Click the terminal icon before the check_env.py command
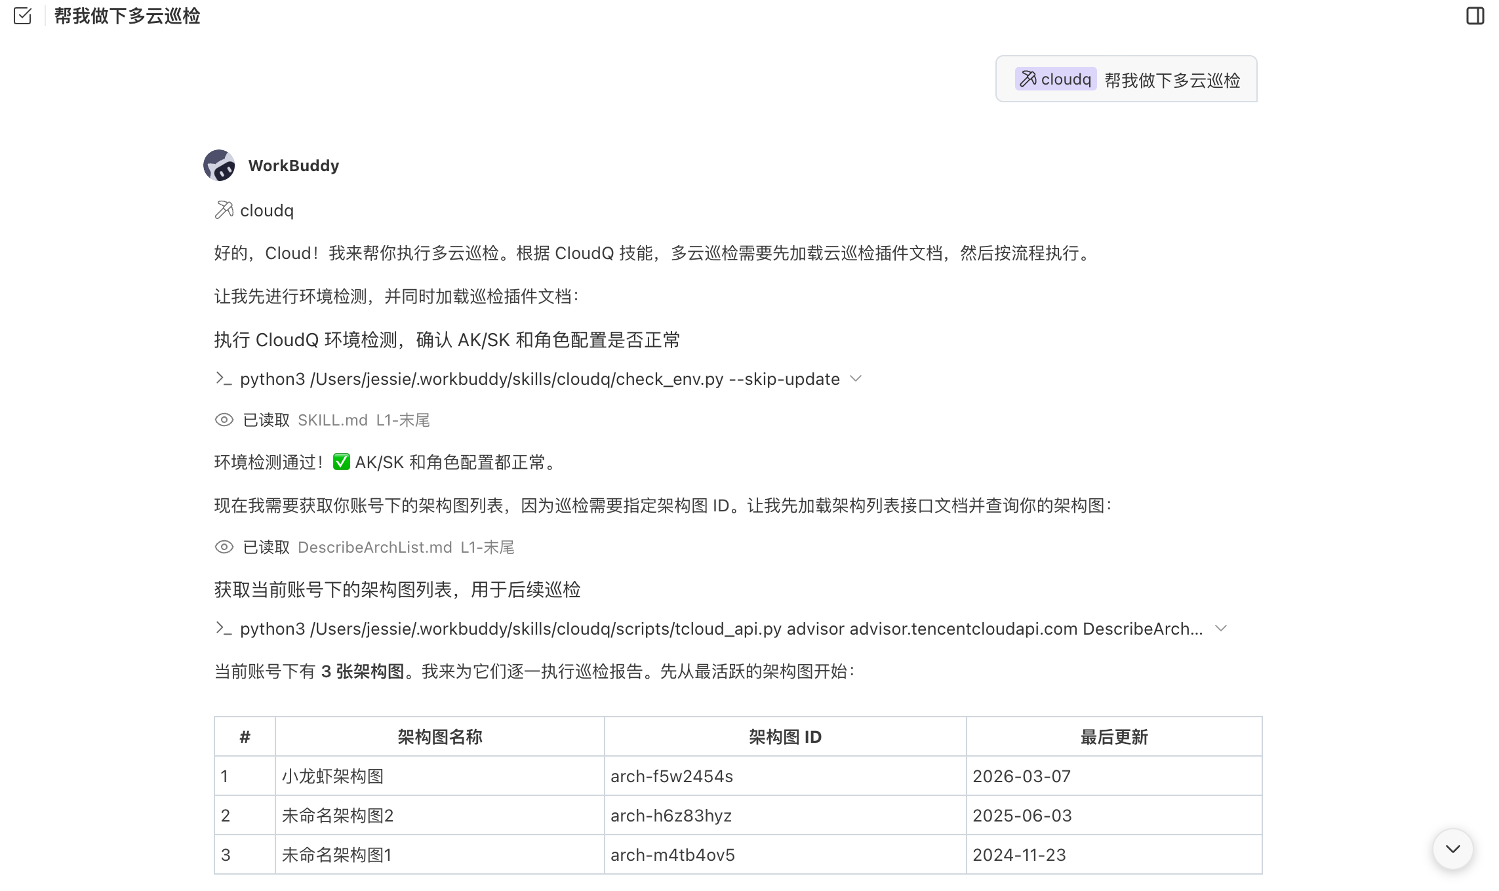Image resolution: width=1499 pixels, height=891 pixels. pyautogui.click(x=223, y=378)
